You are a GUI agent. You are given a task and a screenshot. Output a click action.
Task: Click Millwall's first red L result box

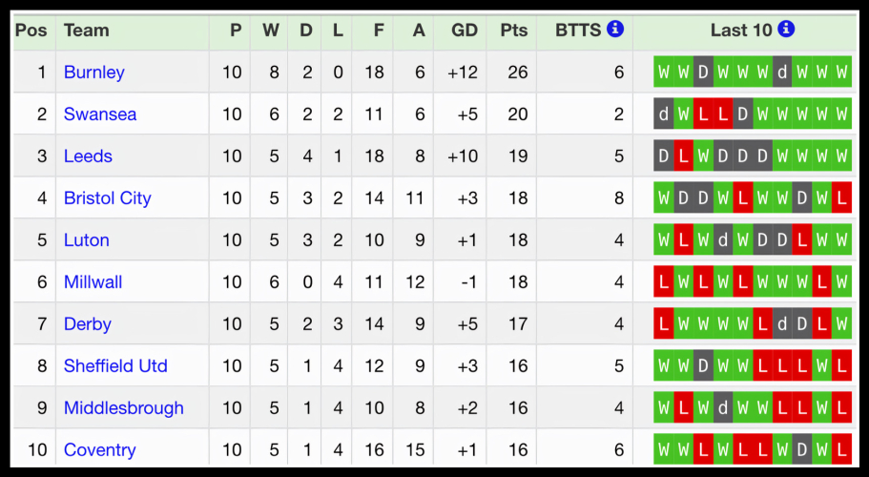[x=663, y=281]
